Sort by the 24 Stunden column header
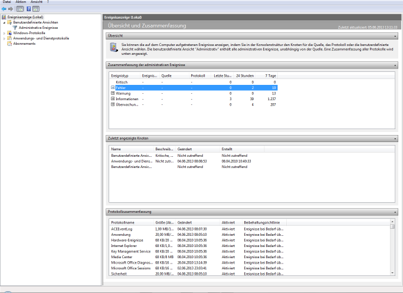Image resolution: width=403 pixels, height=293 pixels. [x=244, y=75]
